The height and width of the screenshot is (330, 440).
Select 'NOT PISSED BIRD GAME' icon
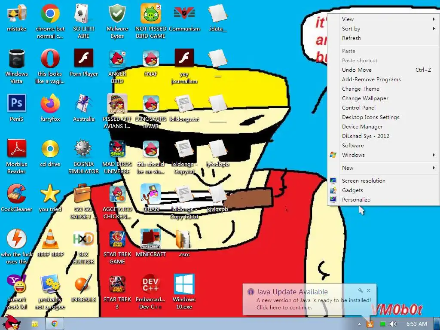[x=151, y=13]
